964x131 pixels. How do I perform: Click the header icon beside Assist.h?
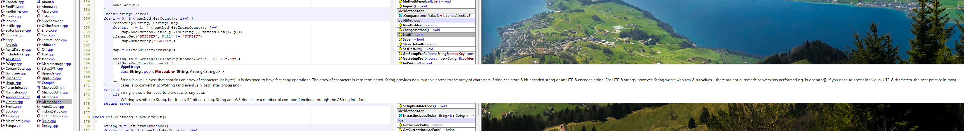point(3,45)
